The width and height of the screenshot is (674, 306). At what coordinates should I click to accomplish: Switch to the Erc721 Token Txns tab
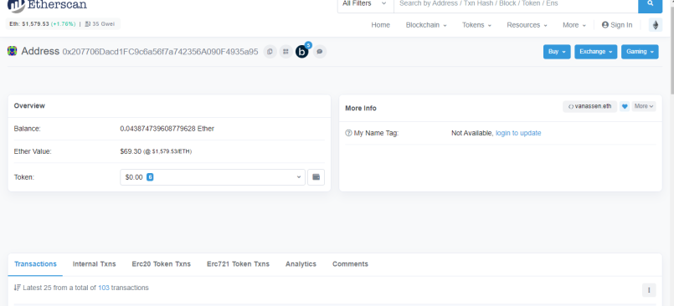(x=238, y=264)
